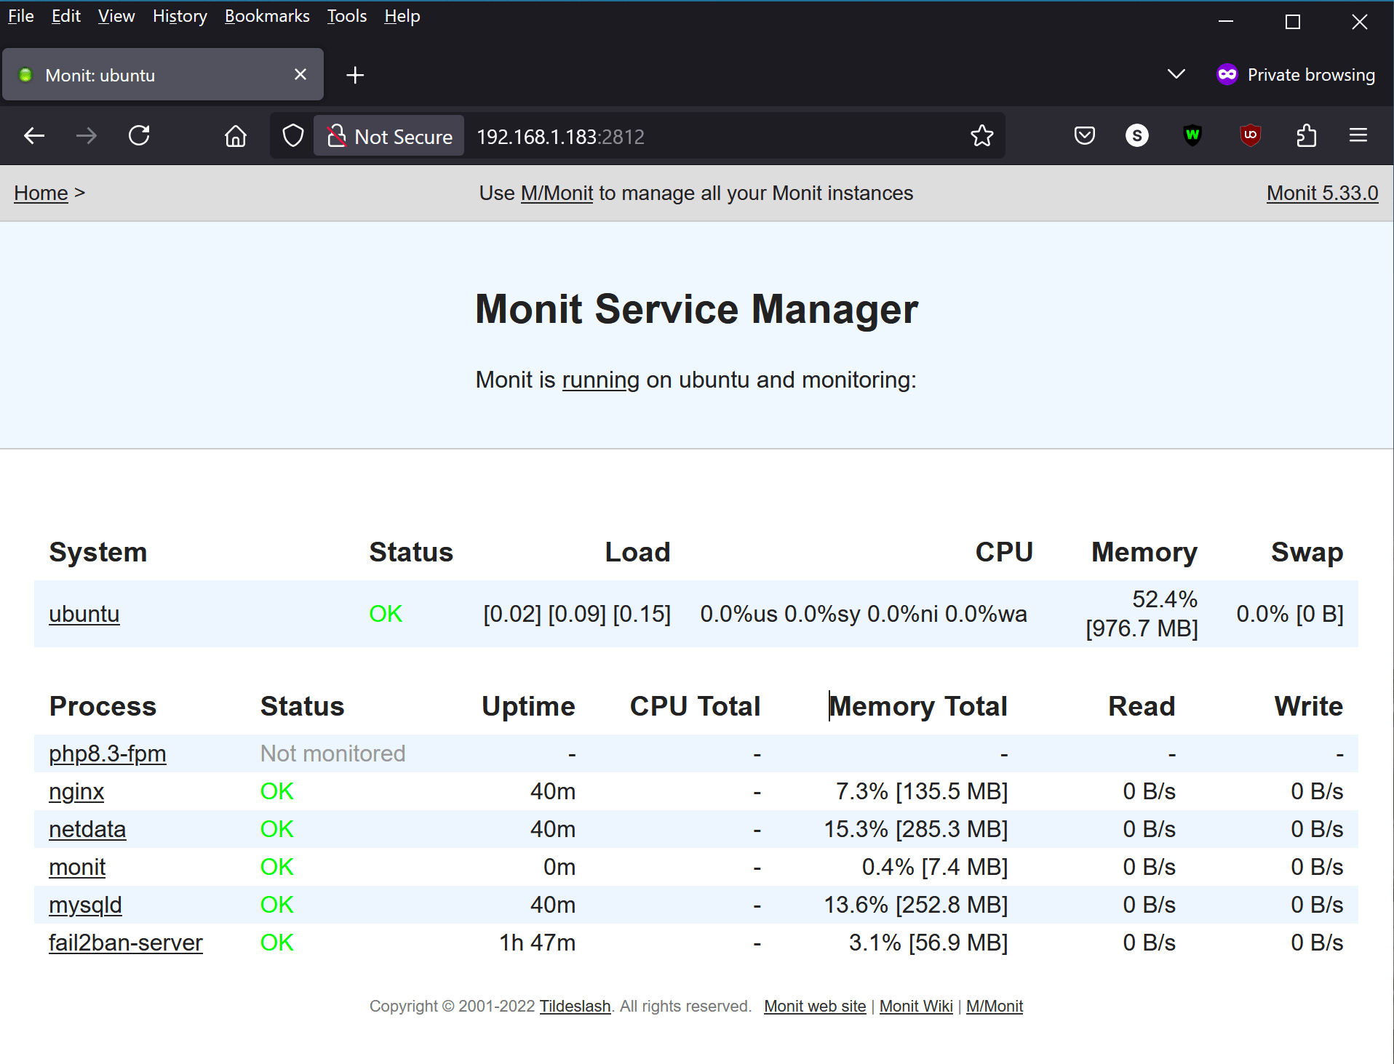The width and height of the screenshot is (1394, 1064).
Task: Maximize the Firefox window
Action: coord(1293,22)
